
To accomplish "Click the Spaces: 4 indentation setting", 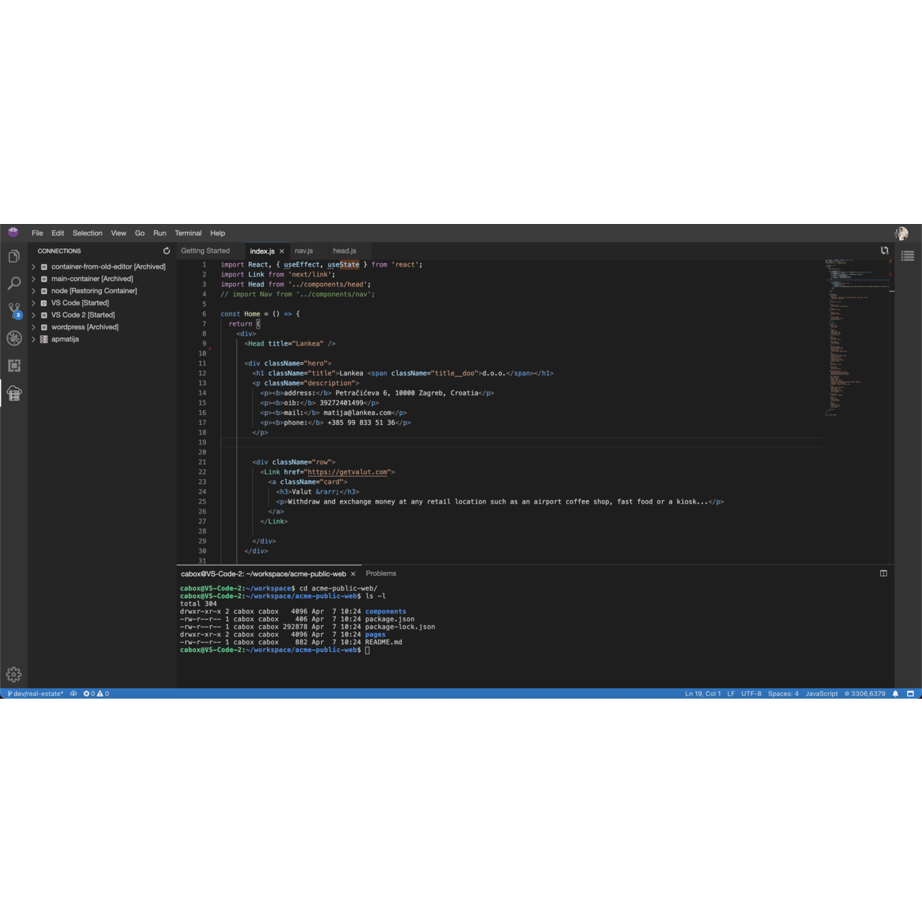I will pos(783,694).
